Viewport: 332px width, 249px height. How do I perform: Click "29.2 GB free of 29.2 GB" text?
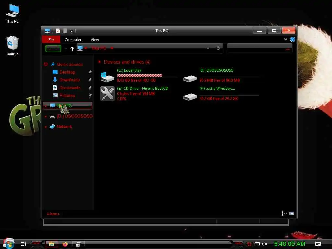tap(219, 99)
